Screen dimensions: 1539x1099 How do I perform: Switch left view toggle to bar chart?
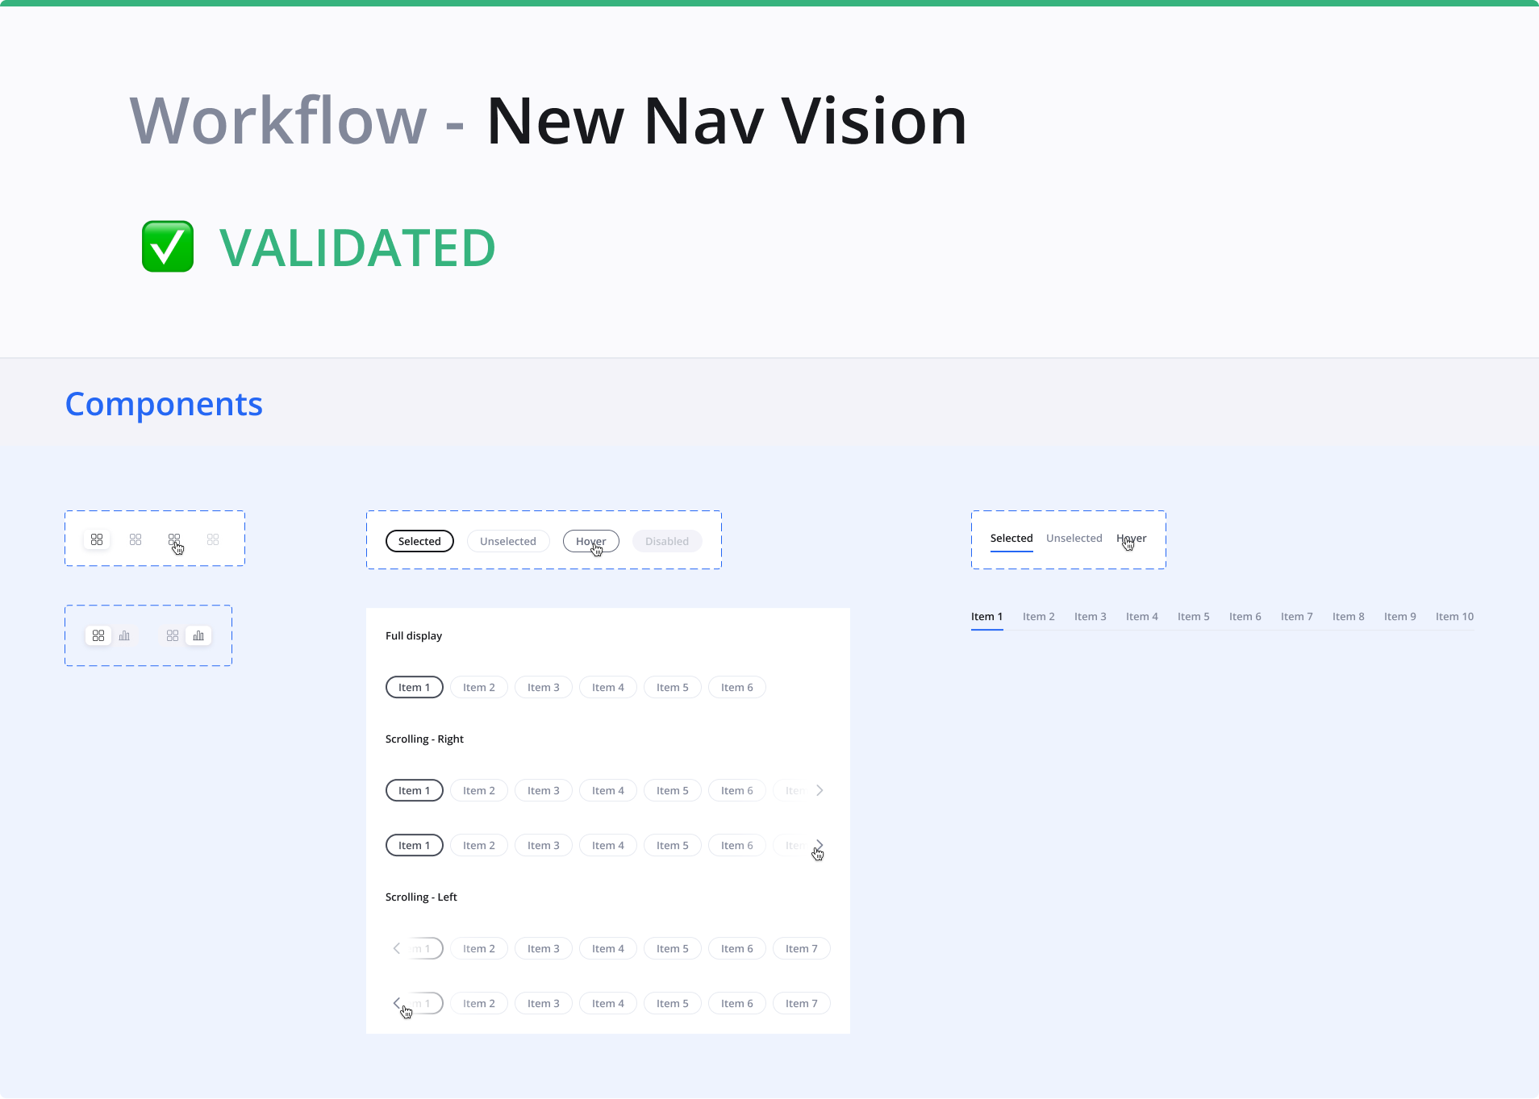click(x=124, y=636)
